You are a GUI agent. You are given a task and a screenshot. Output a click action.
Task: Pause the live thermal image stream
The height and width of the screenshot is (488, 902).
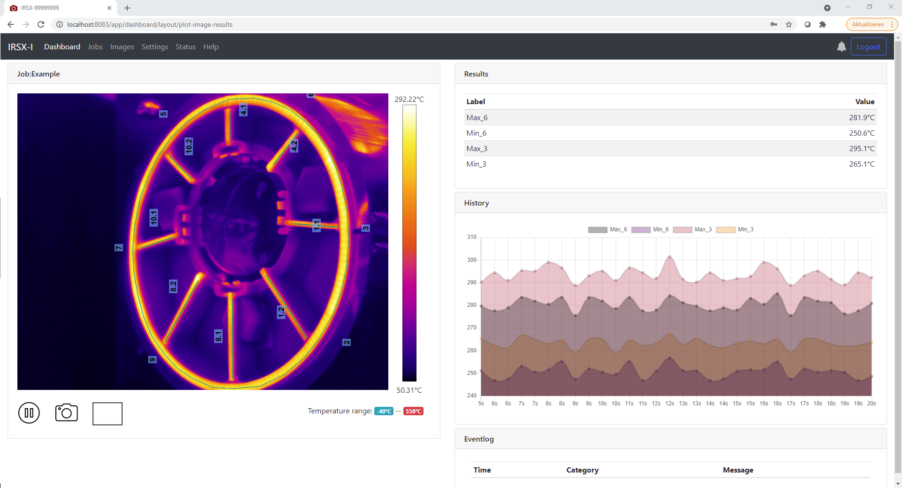coord(29,413)
